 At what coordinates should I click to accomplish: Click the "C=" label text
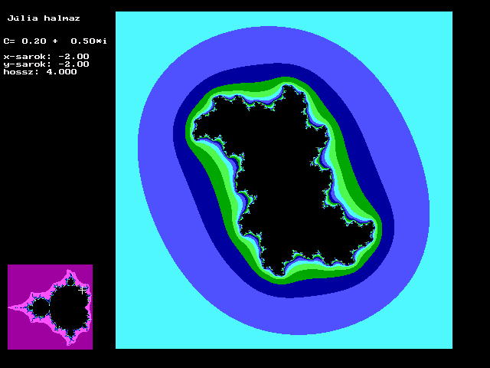click(9, 41)
